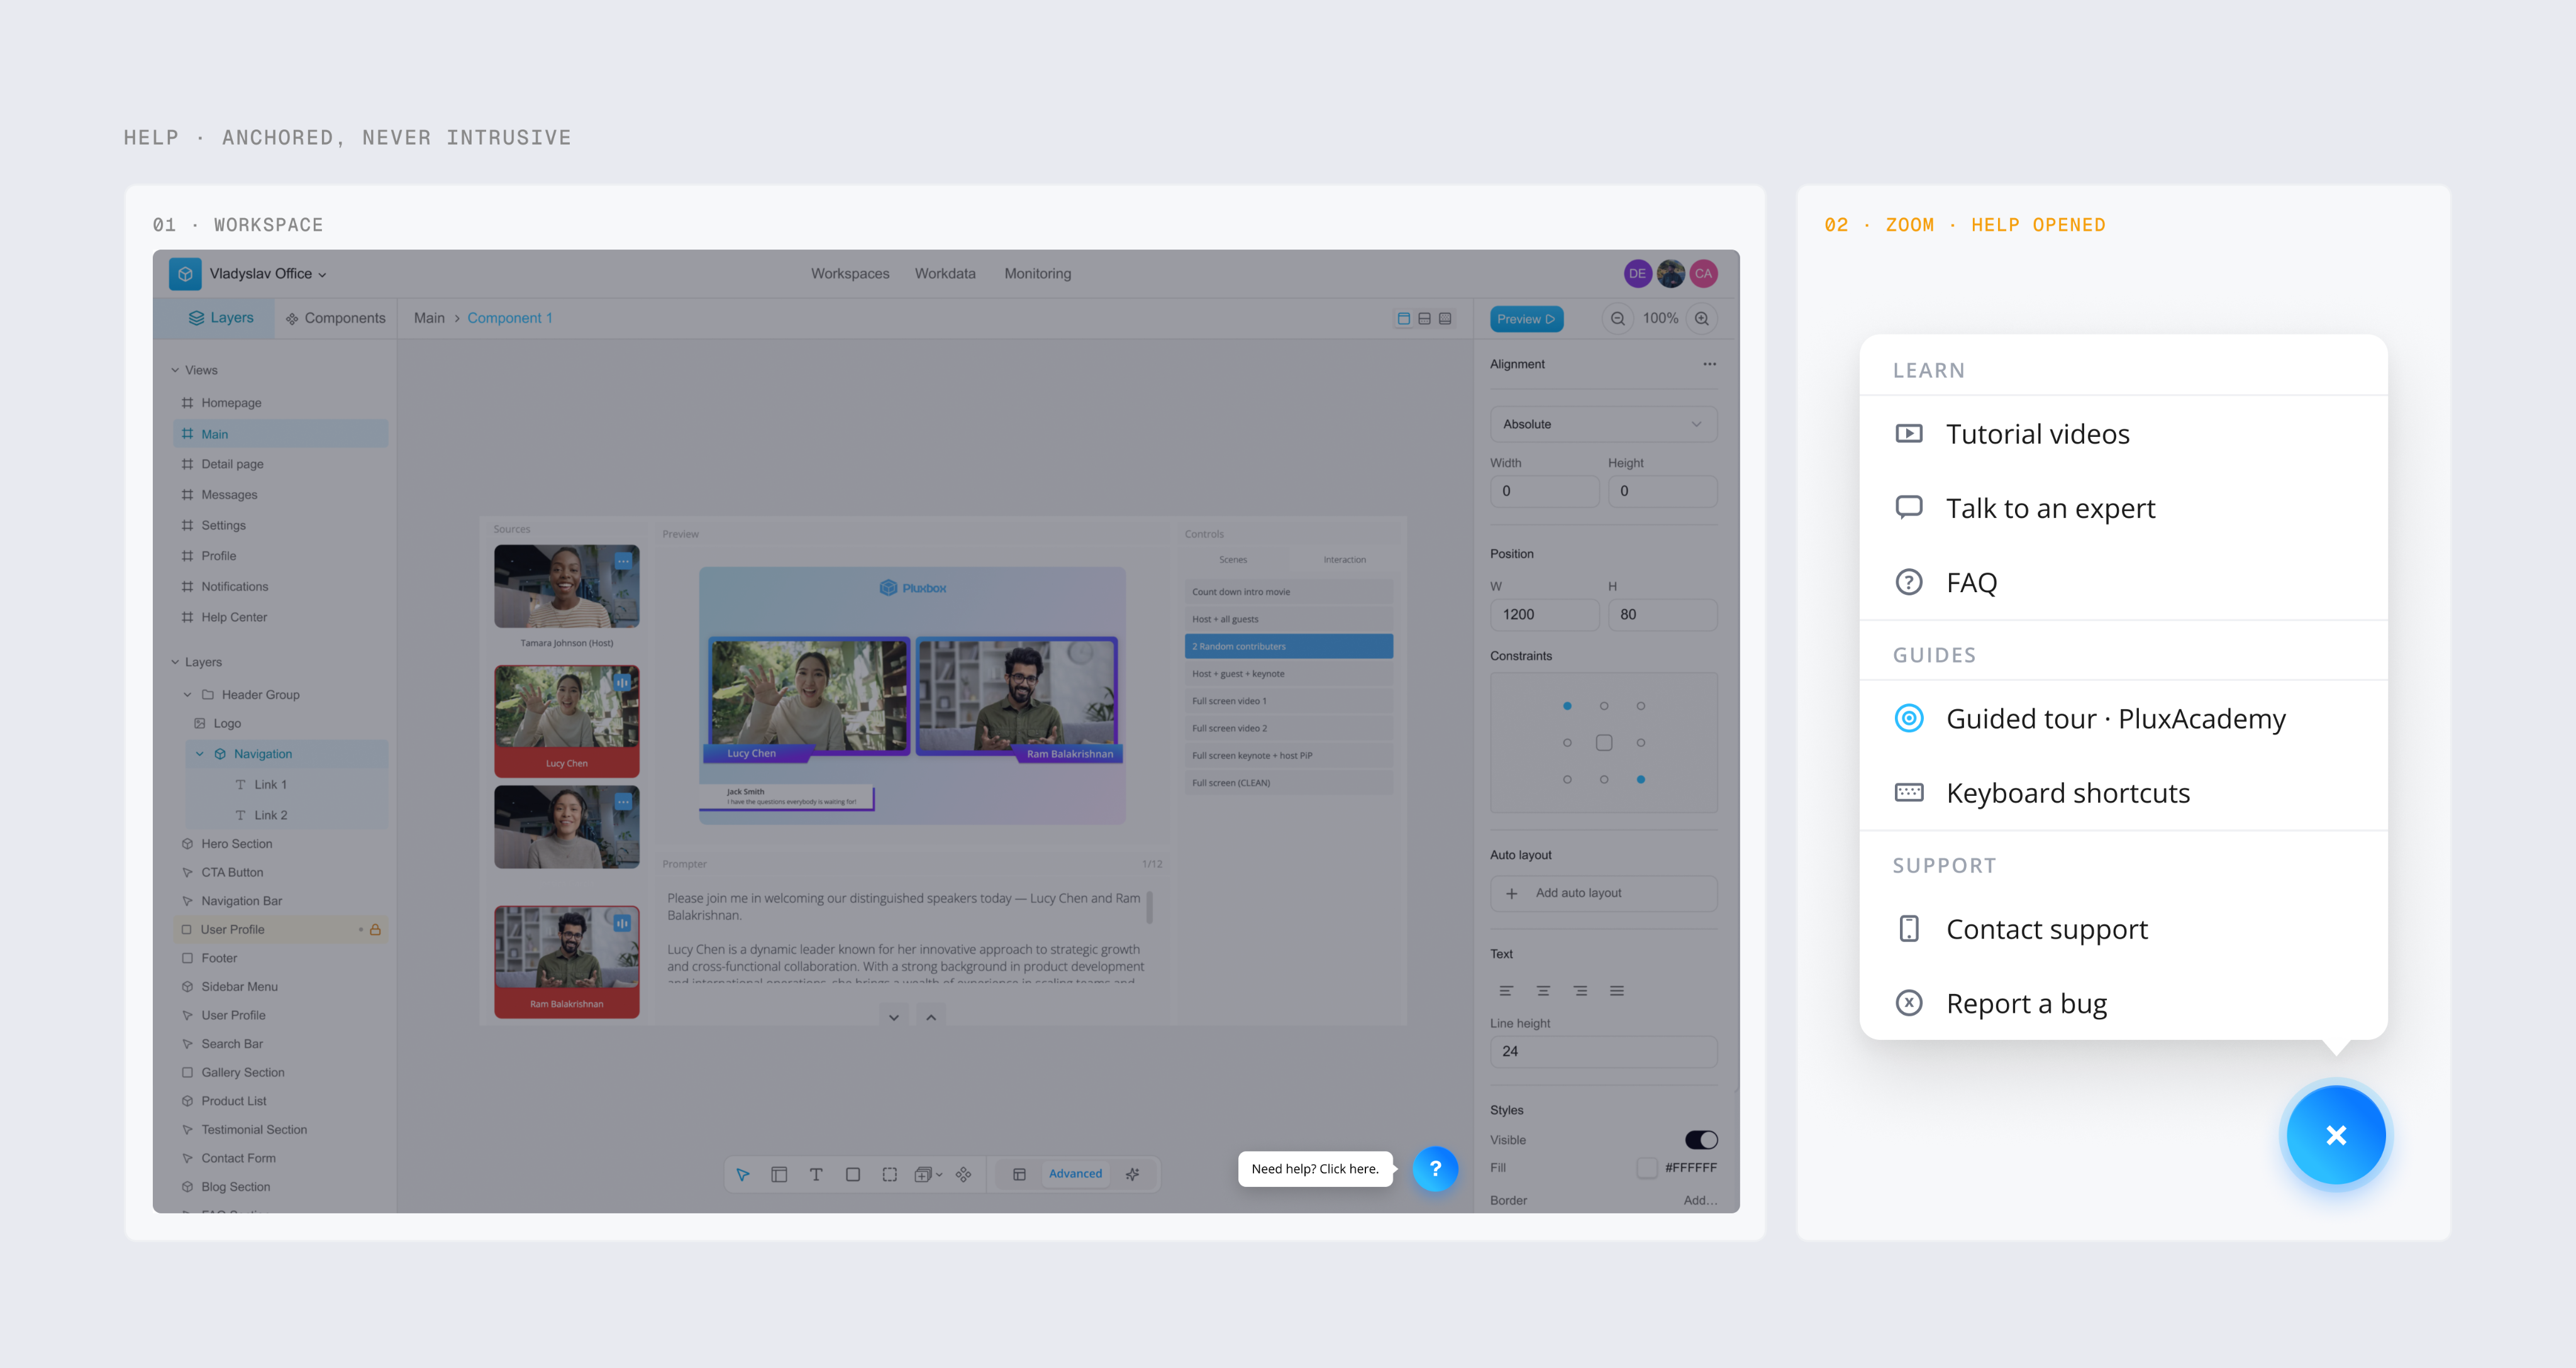Click the lock icon on User Profile layer
Image resolution: width=2576 pixels, height=1368 pixels.
coord(375,929)
